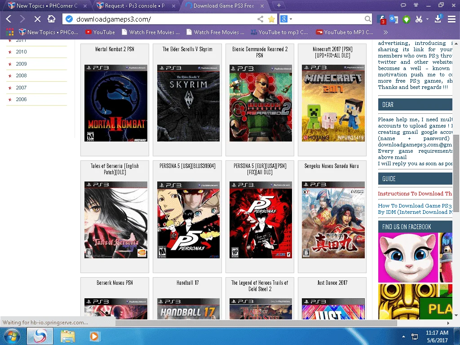Click the chat bubble icon in title bar
The height and width of the screenshot is (345, 460).
403,5
